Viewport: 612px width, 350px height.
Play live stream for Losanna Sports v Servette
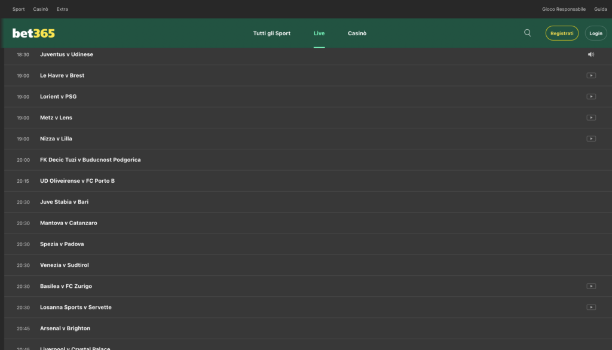(590, 307)
